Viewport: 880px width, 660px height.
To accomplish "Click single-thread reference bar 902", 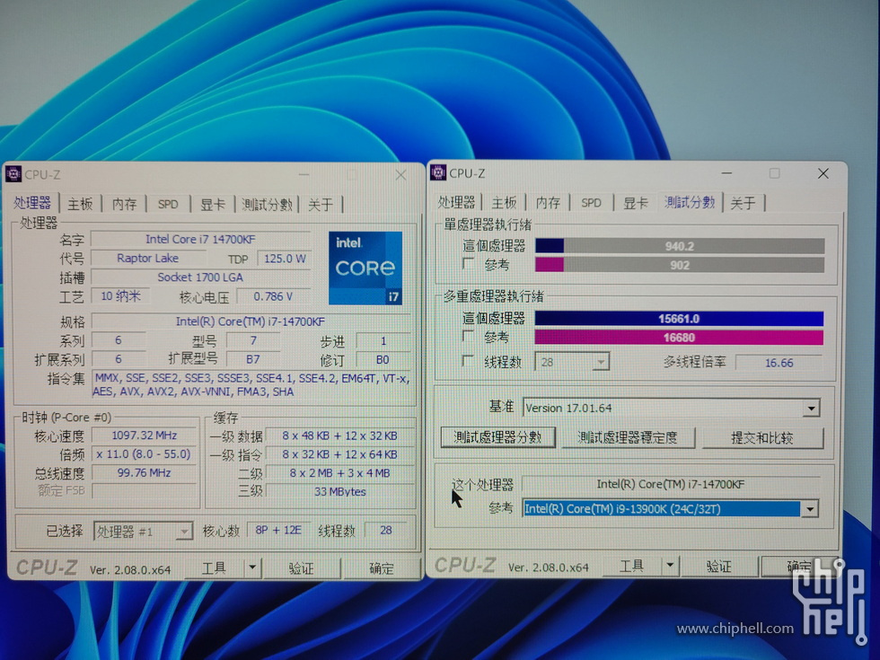I will pos(680,265).
